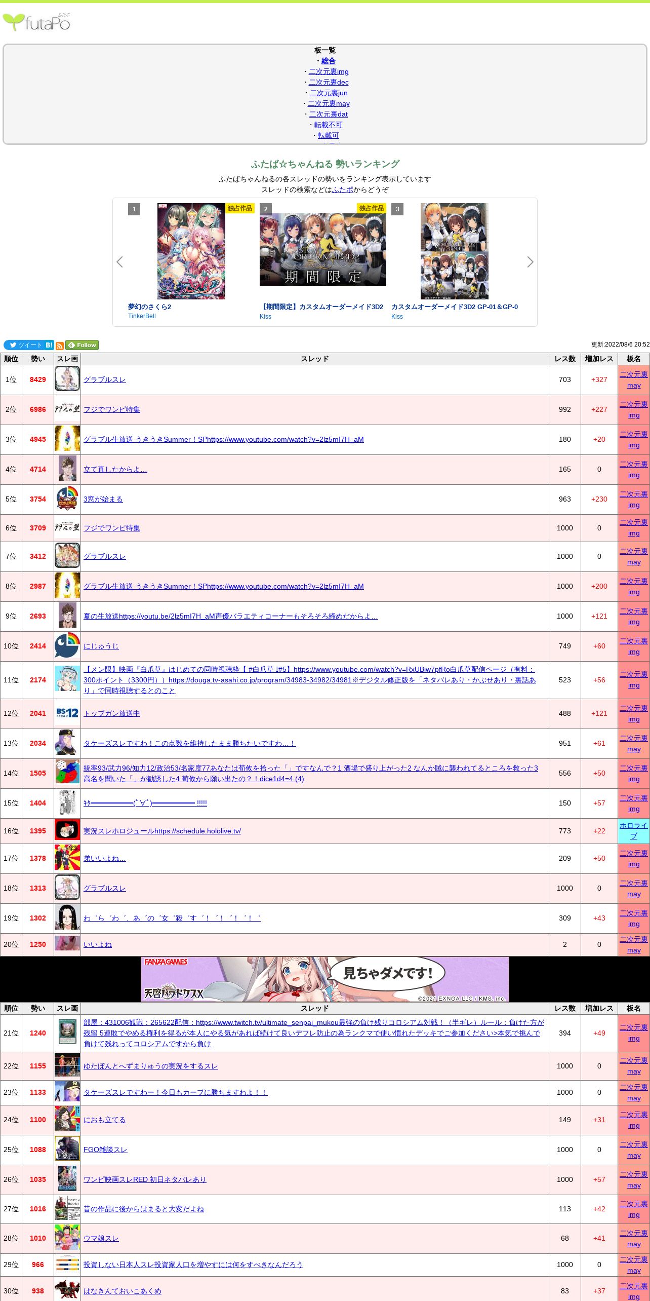Open thumbnail of rank 10位 thread
The image size is (650, 1301).
(x=67, y=646)
